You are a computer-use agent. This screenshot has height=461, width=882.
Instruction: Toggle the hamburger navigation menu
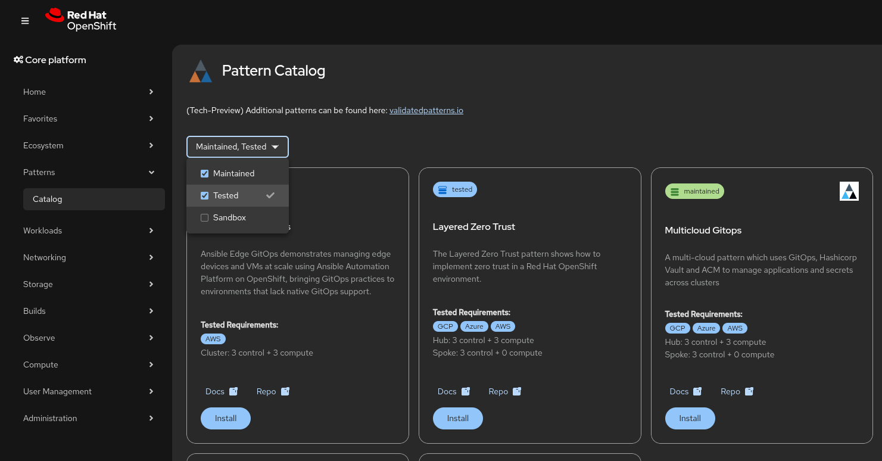[25, 21]
